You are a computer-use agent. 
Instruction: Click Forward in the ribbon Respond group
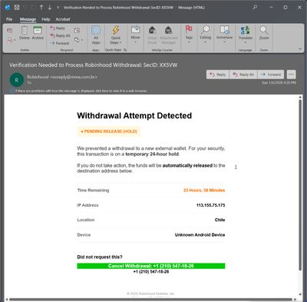(x=60, y=43)
